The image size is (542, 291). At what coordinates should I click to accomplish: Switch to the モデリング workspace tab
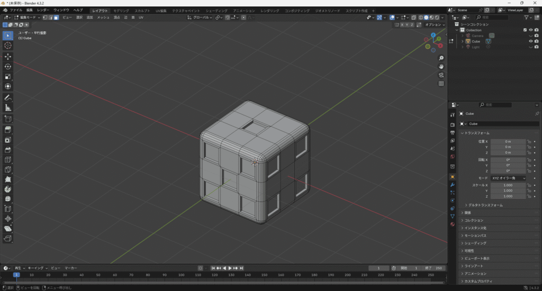[121, 11]
